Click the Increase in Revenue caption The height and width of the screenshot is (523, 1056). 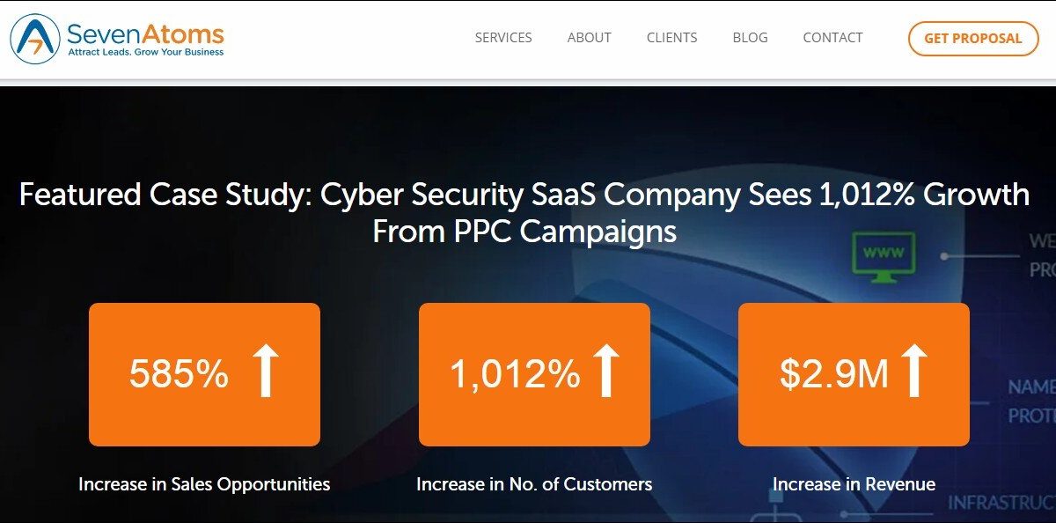point(854,484)
